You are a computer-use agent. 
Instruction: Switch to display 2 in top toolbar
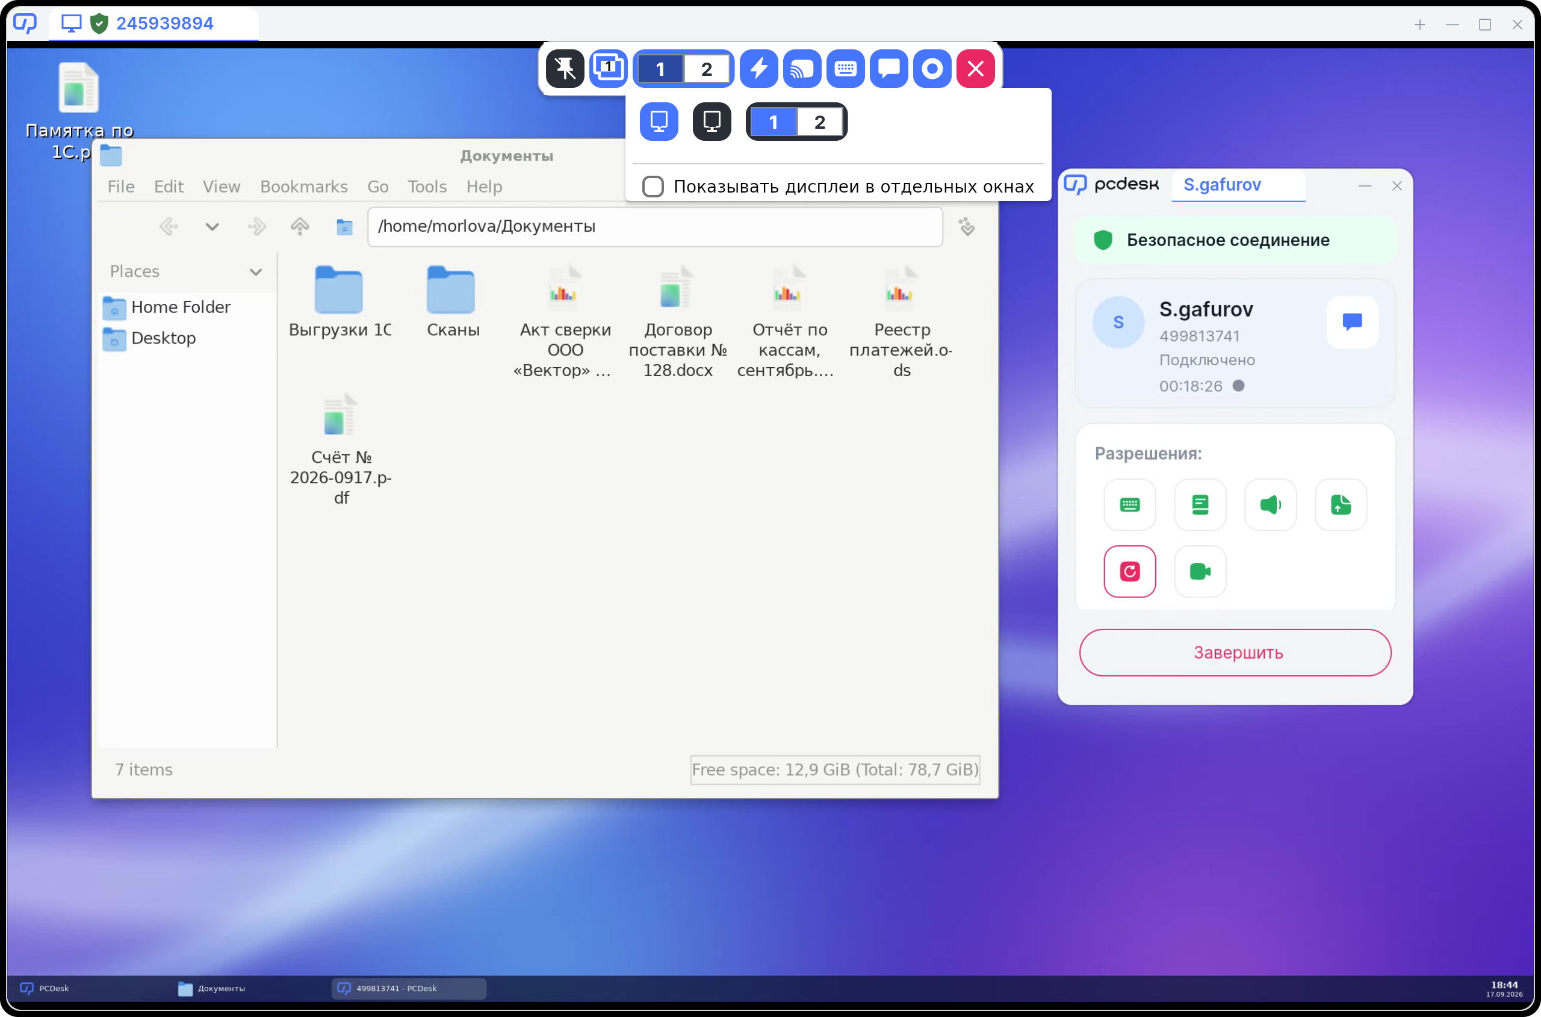click(707, 69)
